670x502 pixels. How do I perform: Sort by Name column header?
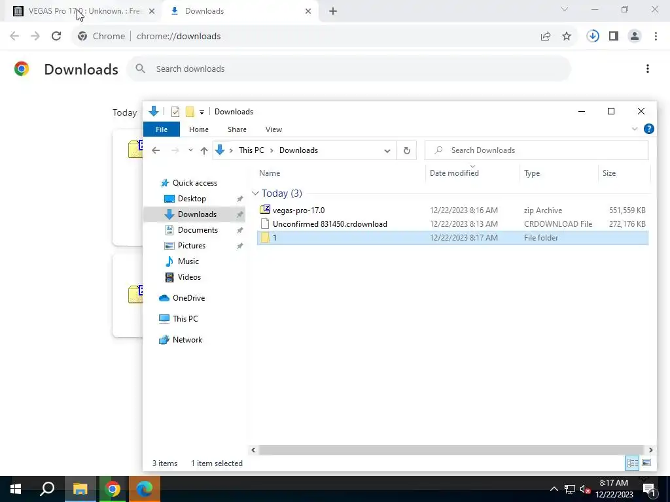(x=270, y=173)
